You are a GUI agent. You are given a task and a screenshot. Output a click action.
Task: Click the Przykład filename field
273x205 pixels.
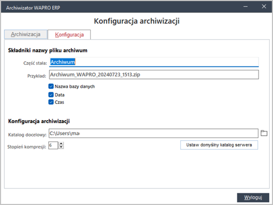pyautogui.click(x=154, y=75)
